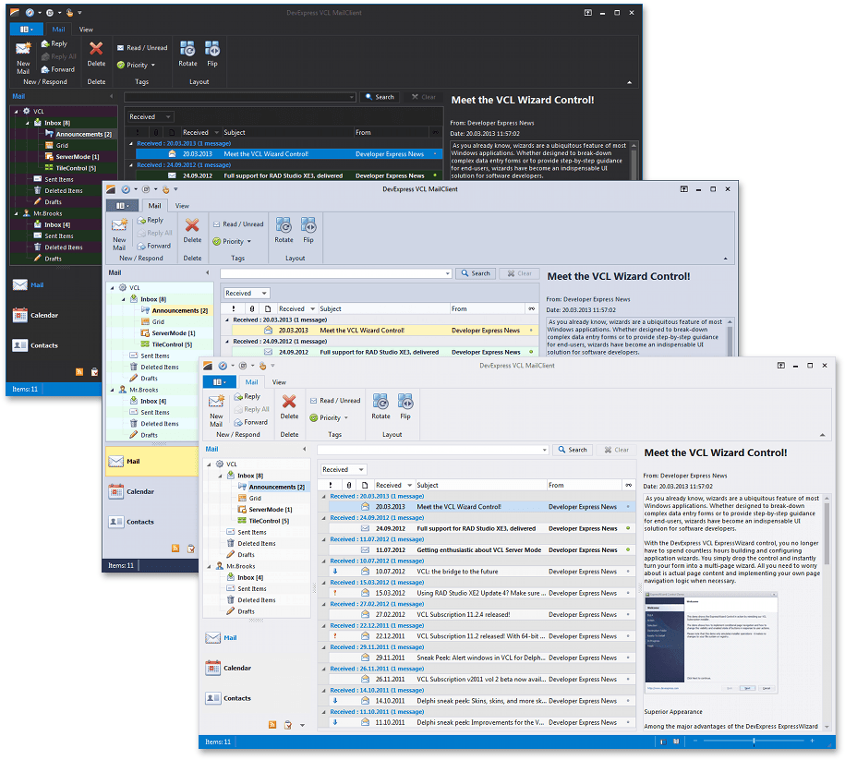Image resolution: width=845 pixels, height=760 pixels.
Task: Click New Mail icon in front window
Action: click(216, 403)
